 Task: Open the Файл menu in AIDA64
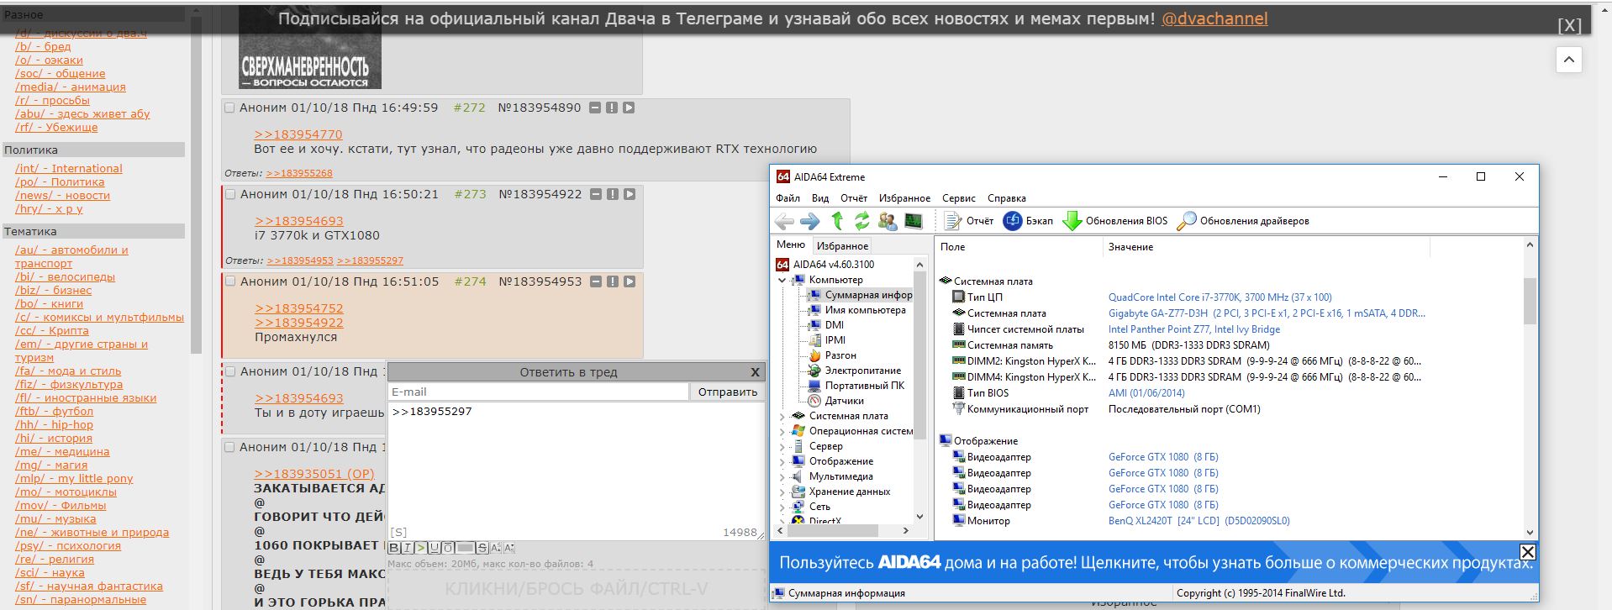(x=788, y=198)
